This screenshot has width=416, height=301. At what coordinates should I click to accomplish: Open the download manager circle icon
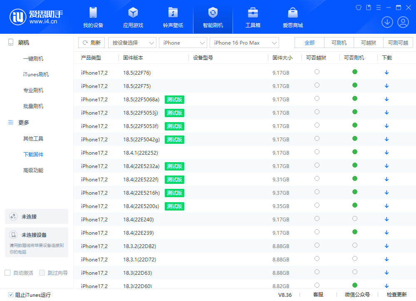pos(387,22)
